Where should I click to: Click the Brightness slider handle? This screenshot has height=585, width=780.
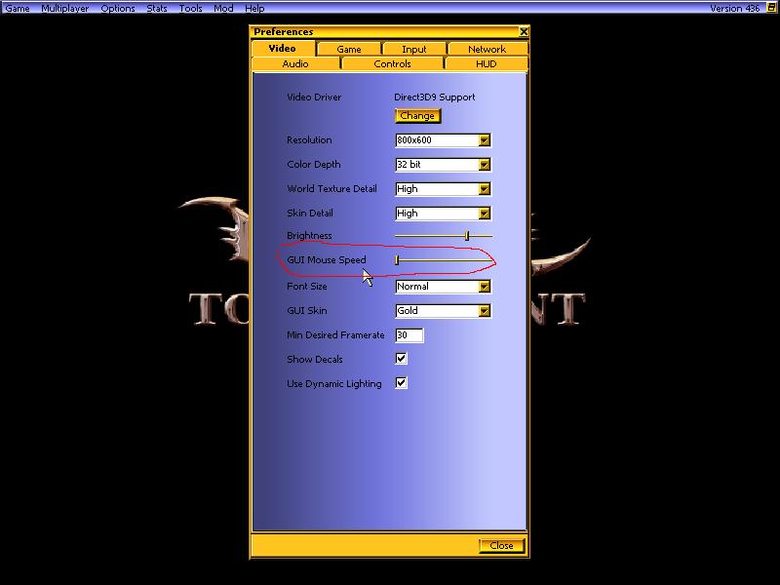467,236
